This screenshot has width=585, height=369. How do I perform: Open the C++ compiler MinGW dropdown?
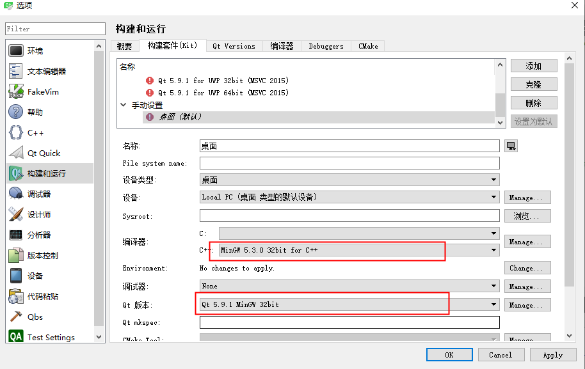[x=359, y=250]
